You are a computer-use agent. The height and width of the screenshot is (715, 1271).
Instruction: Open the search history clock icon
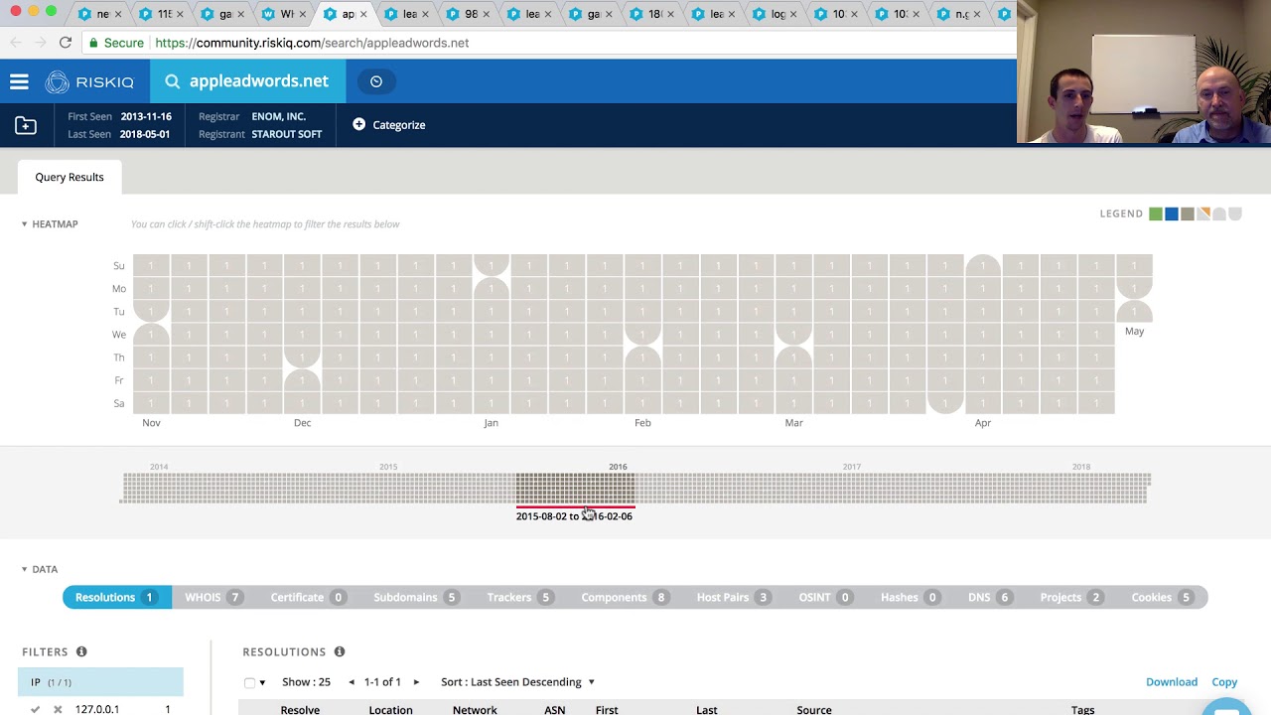(x=376, y=81)
